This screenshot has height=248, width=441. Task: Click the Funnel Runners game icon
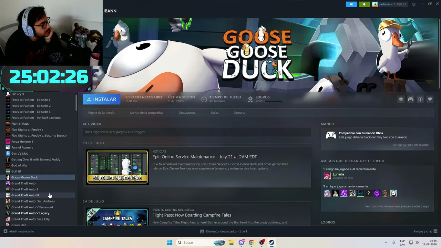click(8, 147)
